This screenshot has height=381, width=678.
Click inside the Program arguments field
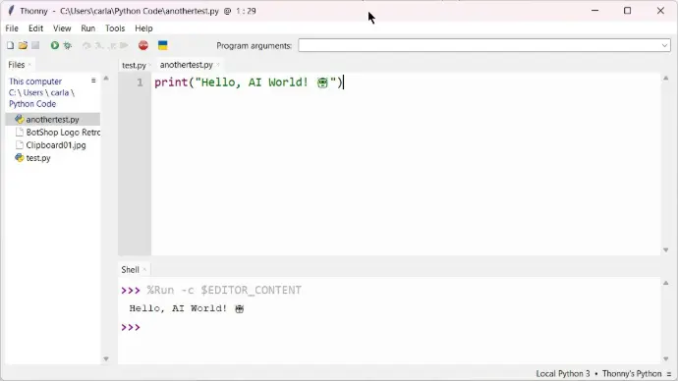tap(480, 45)
